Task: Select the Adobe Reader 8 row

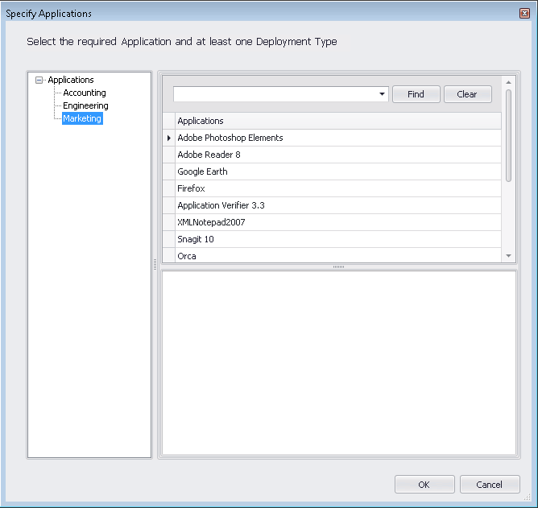Action: pos(209,155)
